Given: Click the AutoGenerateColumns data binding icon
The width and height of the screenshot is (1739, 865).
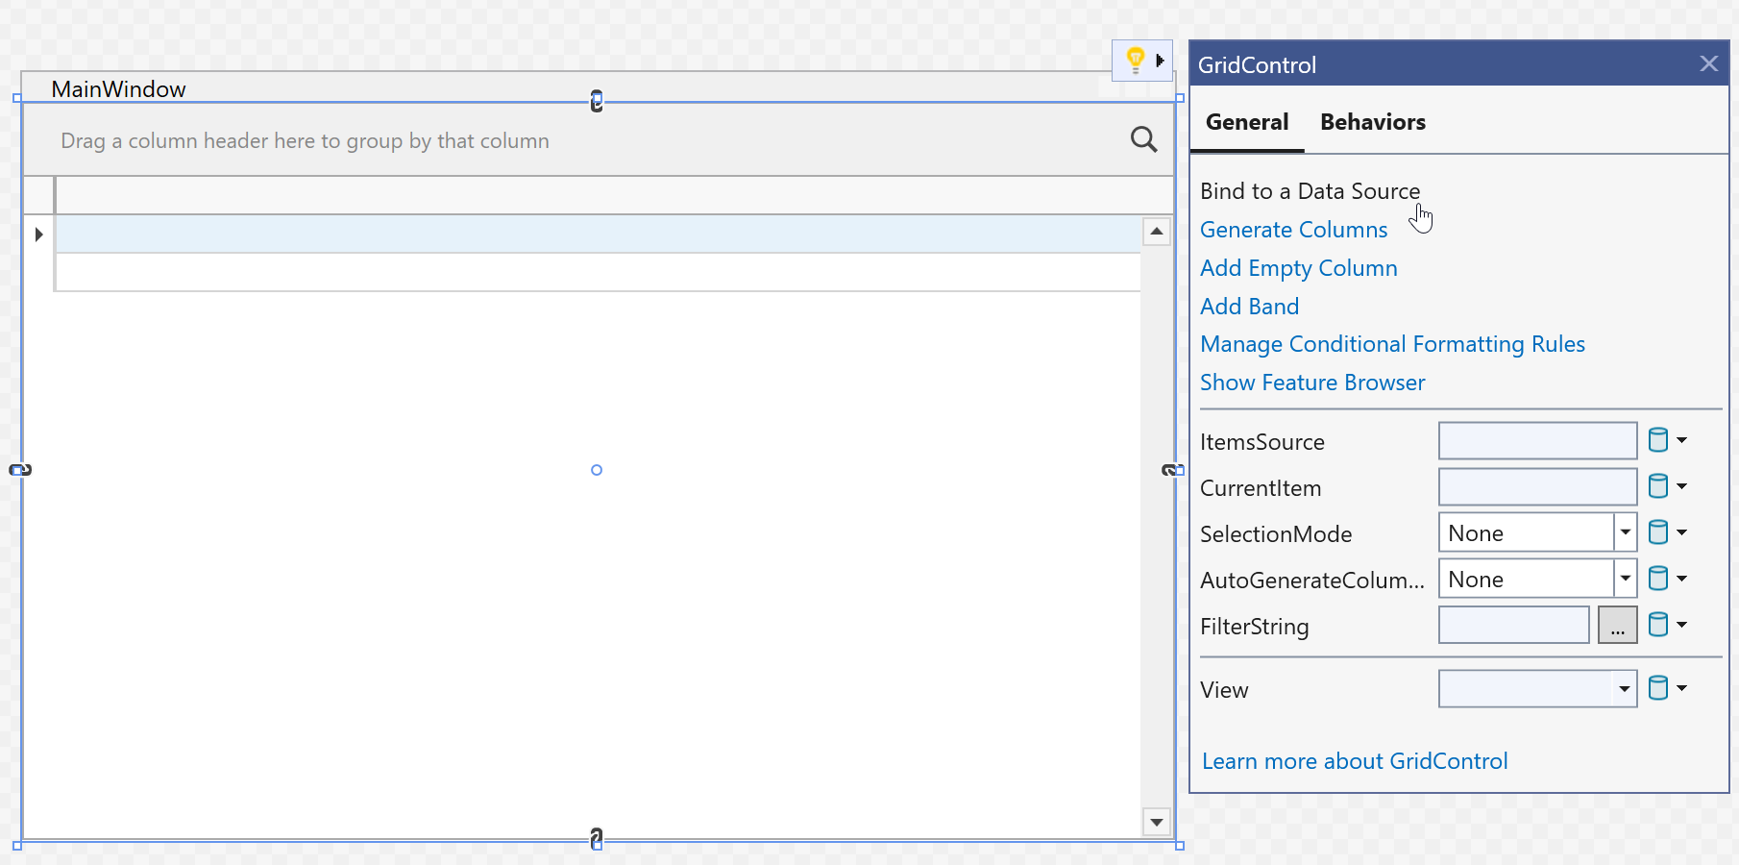Looking at the screenshot, I should (x=1660, y=578).
